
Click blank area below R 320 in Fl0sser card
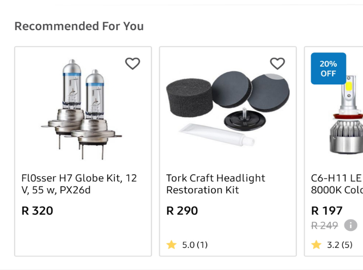tap(83, 236)
